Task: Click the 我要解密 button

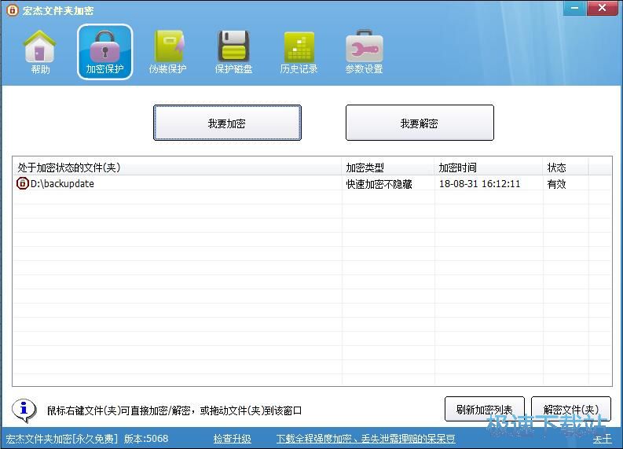Action: [x=420, y=123]
